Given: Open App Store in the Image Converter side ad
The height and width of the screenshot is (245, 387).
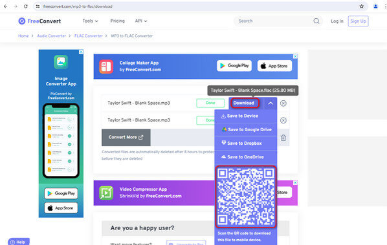Looking at the screenshot, I should point(61,208).
